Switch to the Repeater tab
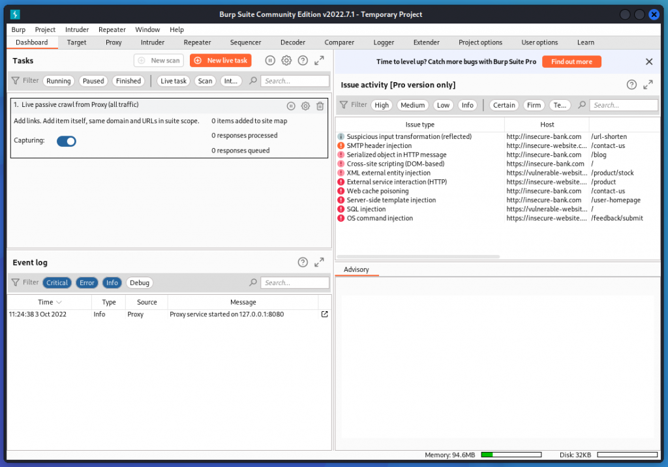Screen dimensions: 668x467 point(197,42)
